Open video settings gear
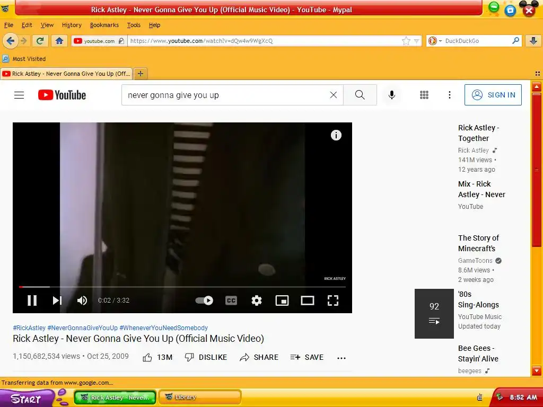543x407 pixels. 257,300
